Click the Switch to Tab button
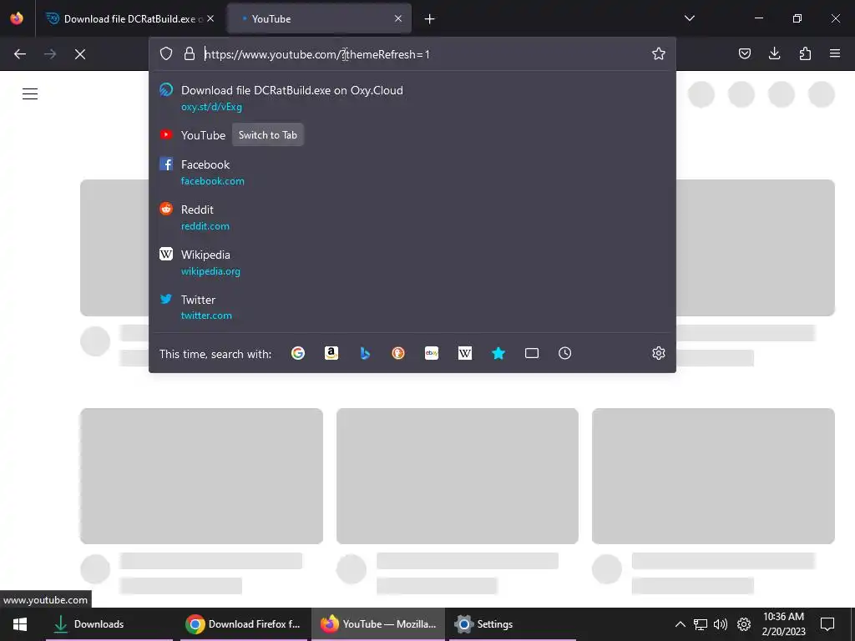 pos(268,135)
